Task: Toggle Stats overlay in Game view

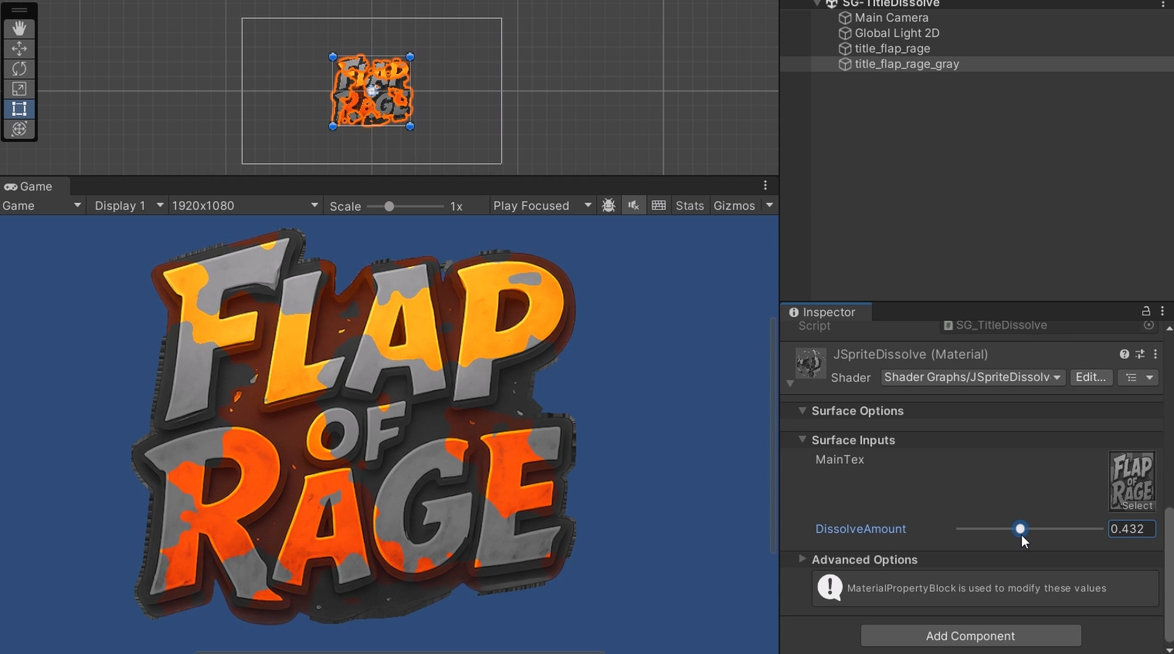Action: pyautogui.click(x=690, y=206)
